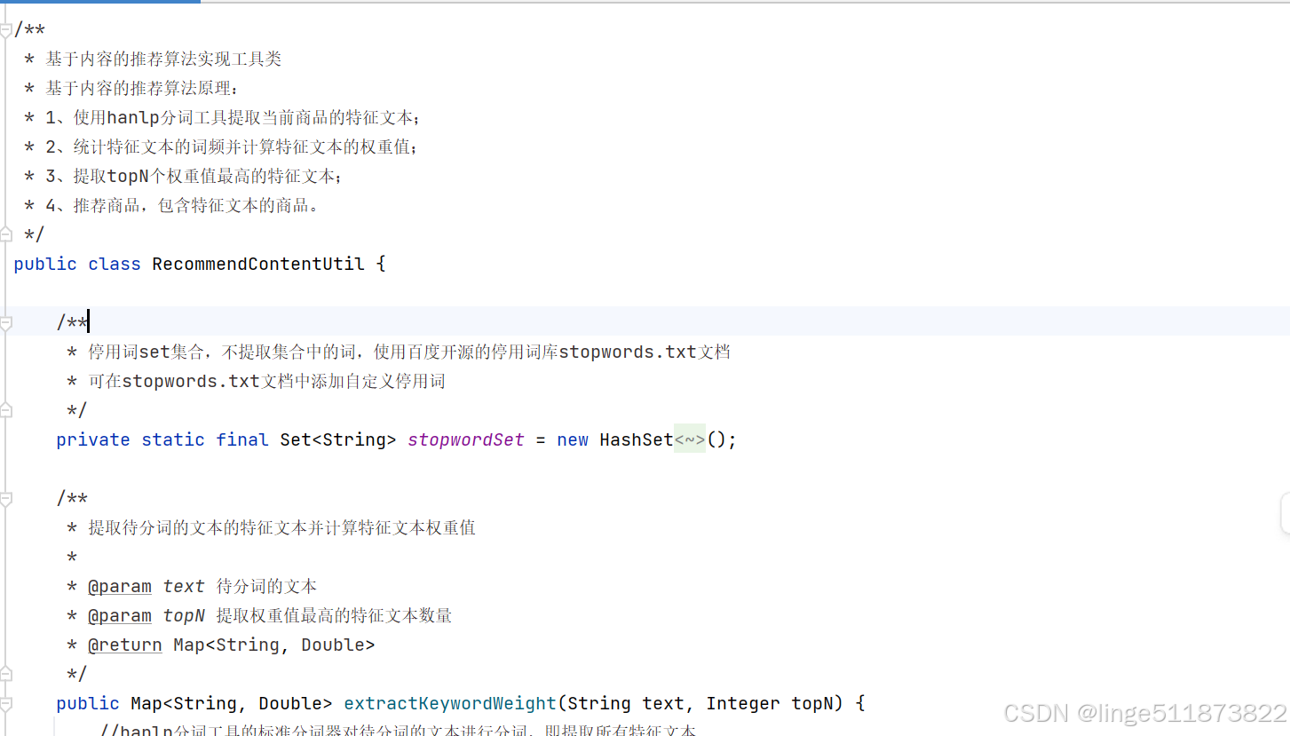Click comment line starting '2、统计特征文本的词频'
The height and width of the screenshot is (736, 1290).
point(232,147)
